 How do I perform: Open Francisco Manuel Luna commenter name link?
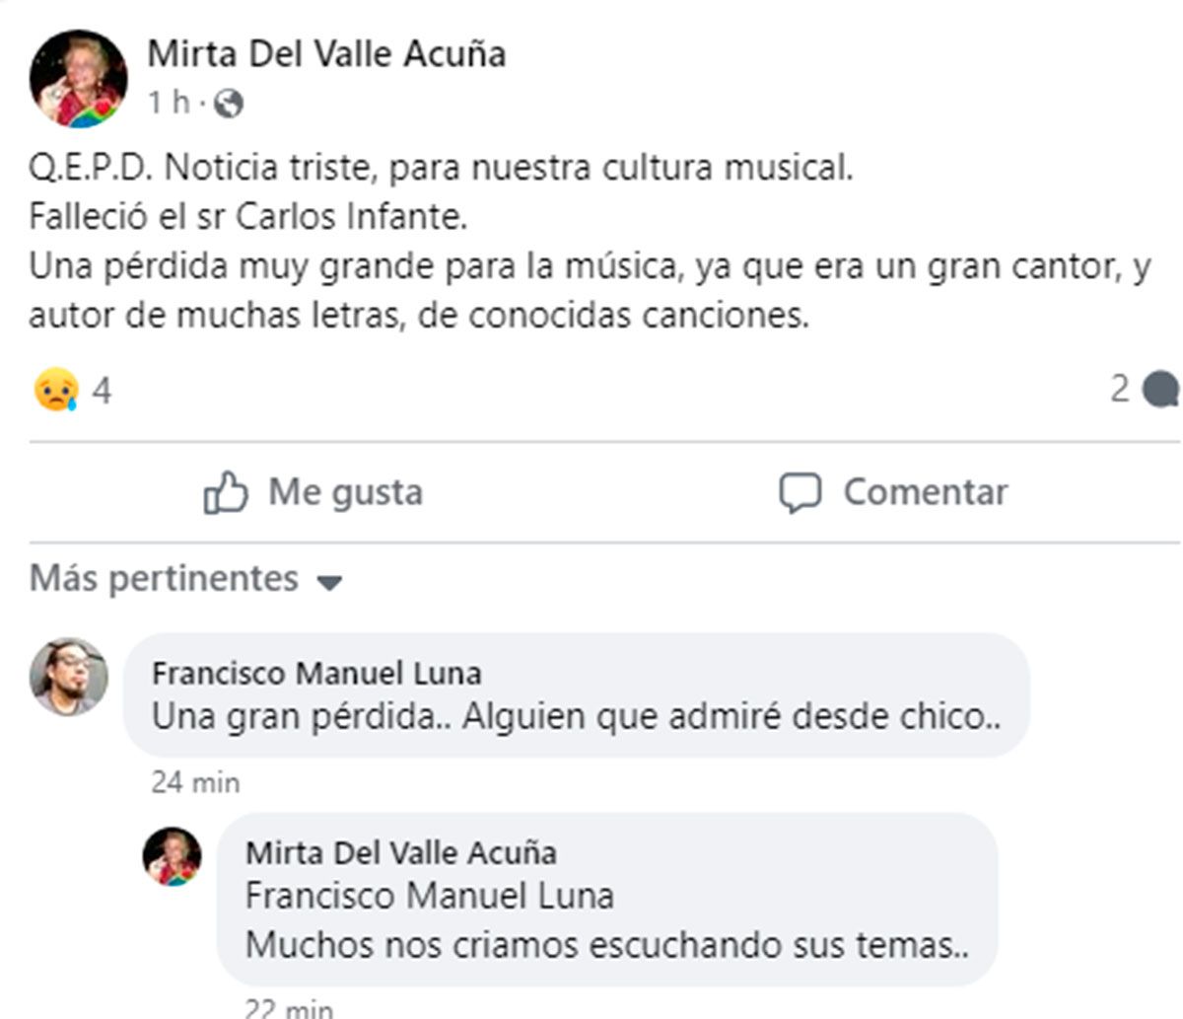[x=316, y=674]
